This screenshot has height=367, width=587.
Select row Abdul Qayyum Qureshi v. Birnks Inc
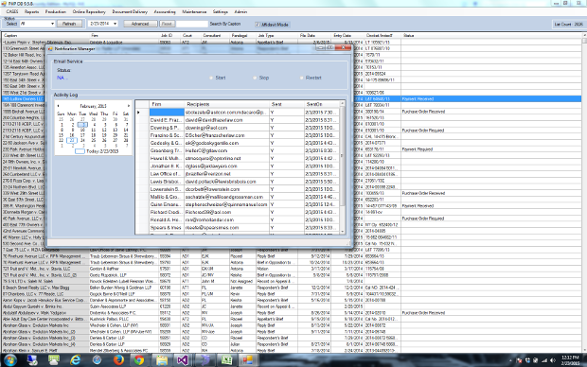[x=292, y=306]
